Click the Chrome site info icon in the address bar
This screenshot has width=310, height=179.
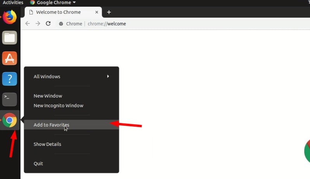tap(61, 24)
